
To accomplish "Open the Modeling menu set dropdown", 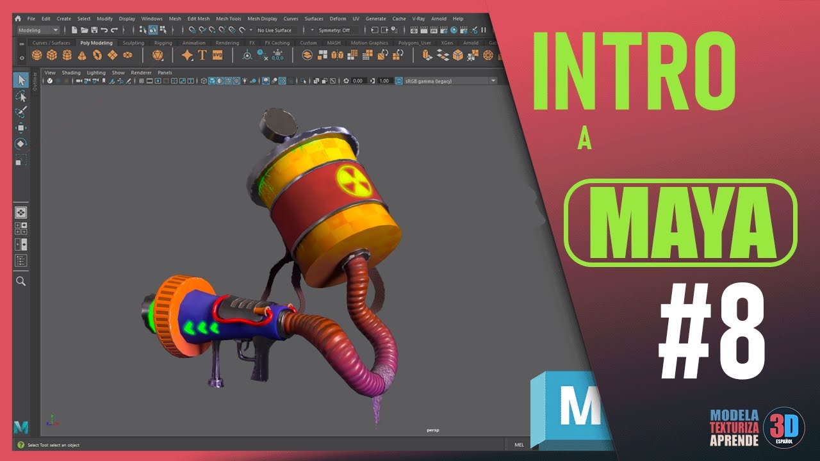I will coord(38,30).
